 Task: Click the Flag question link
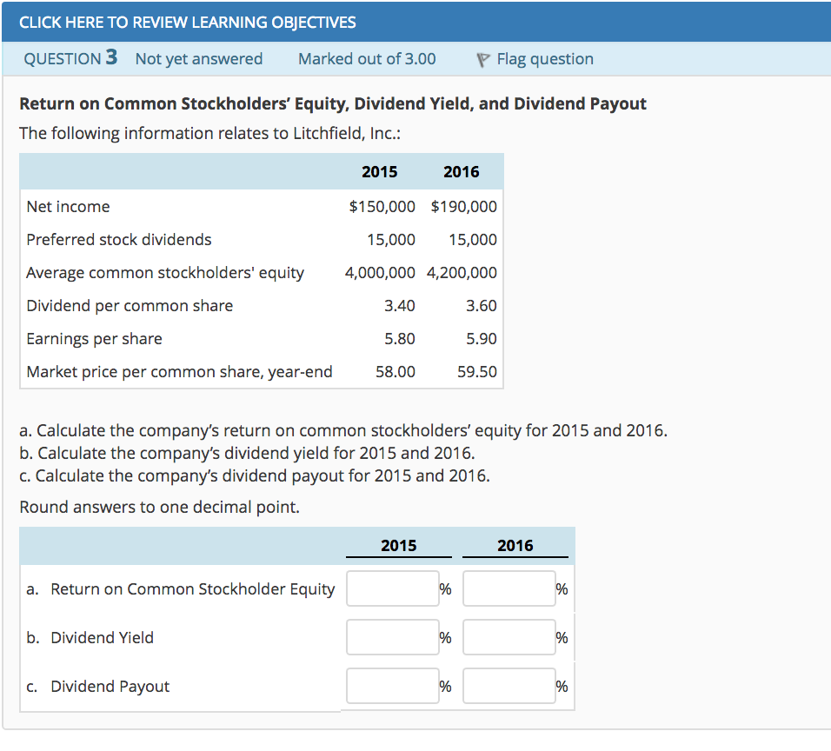coord(545,58)
